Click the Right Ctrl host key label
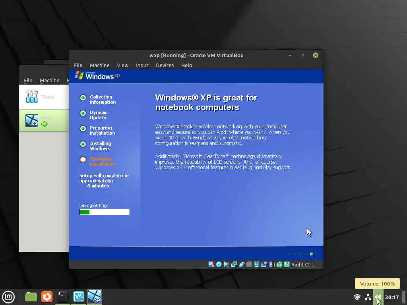407x305 pixels. coord(302,264)
